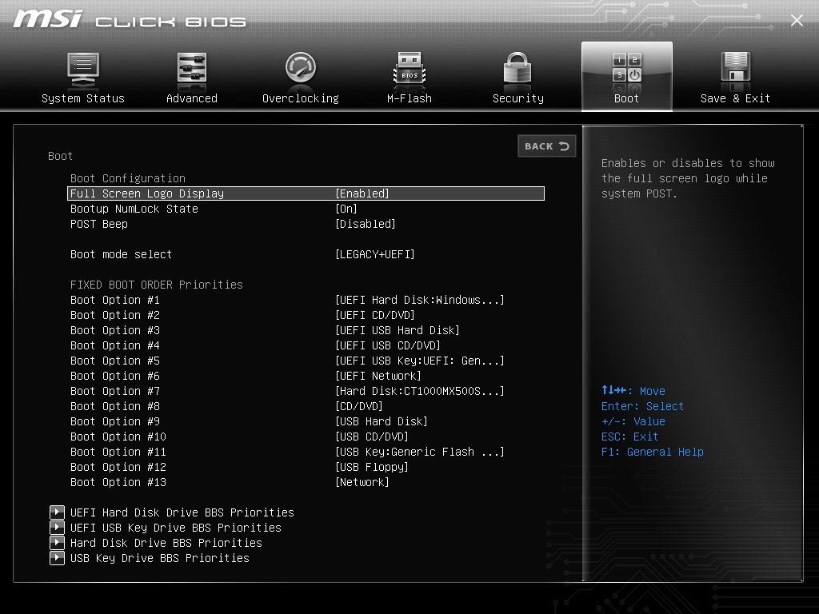Open the M-Flash BIOS chip icon
This screenshot has width=819, height=614.
point(409,68)
